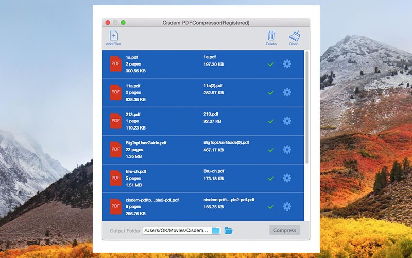
Task: Select the BigTopUserGuide.pdf source file name
Action: [146, 143]
